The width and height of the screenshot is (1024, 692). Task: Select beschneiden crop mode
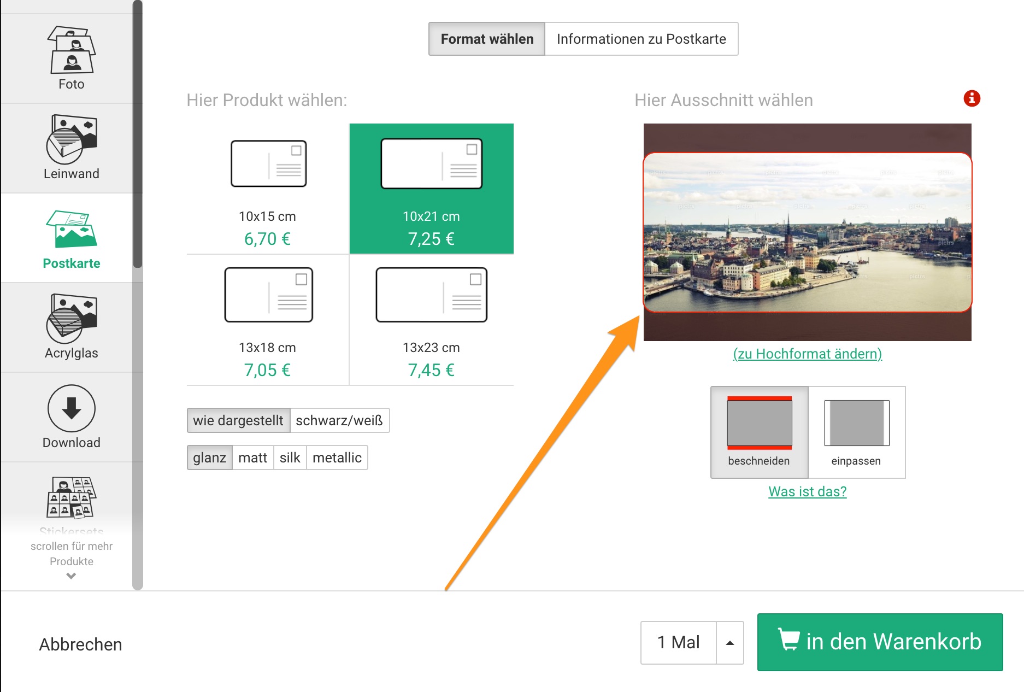(x=759, y=432)
